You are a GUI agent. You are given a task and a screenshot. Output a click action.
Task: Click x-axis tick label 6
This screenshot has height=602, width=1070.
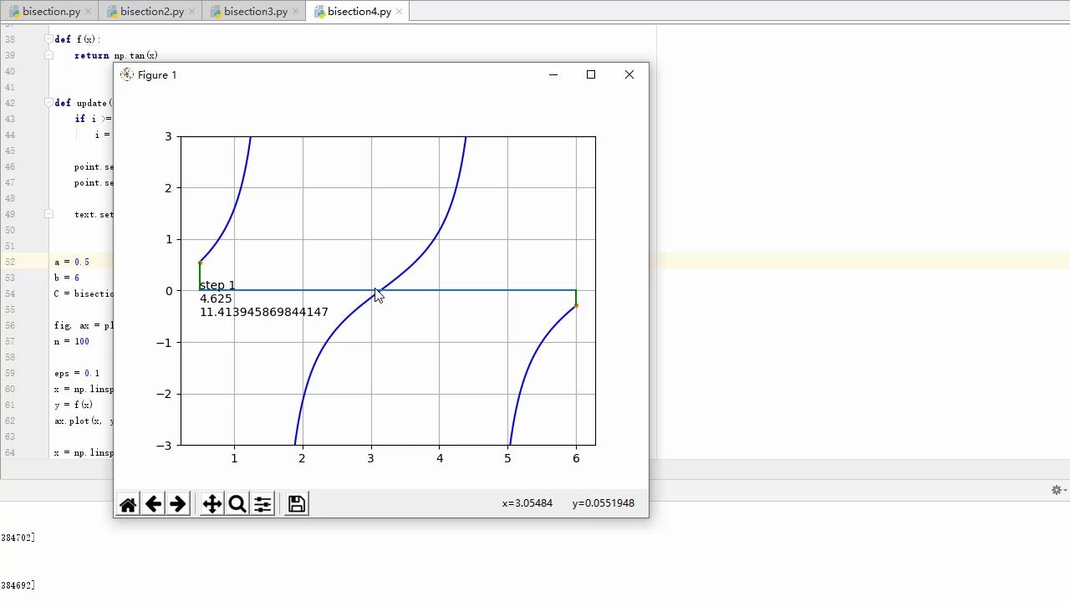(x=576, y=458)
